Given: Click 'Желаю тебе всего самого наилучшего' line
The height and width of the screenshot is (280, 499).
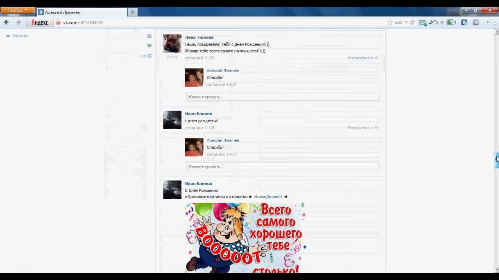Looking at the screenshot, I should click(225, 51).
